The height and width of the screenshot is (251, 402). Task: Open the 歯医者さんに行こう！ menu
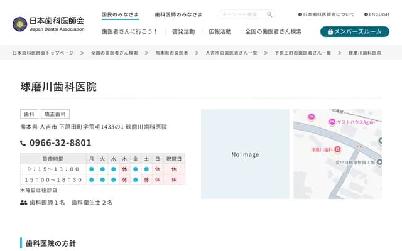point(129,31)
